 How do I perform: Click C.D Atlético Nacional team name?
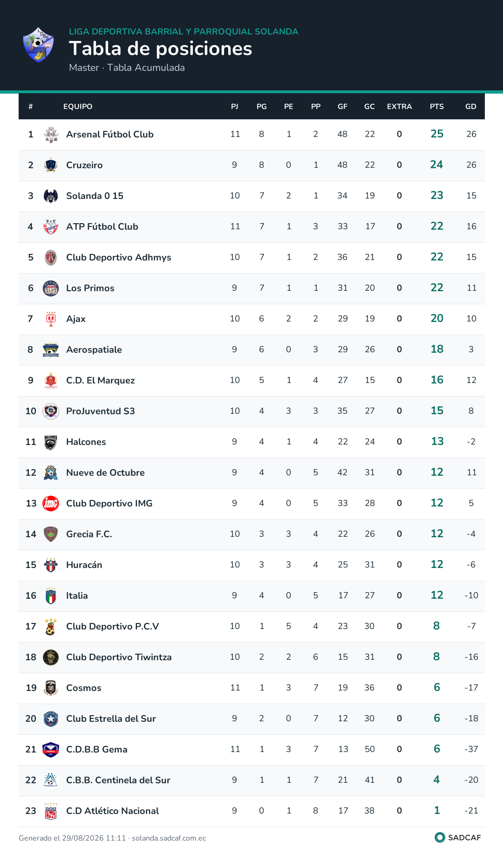point(112,811)
